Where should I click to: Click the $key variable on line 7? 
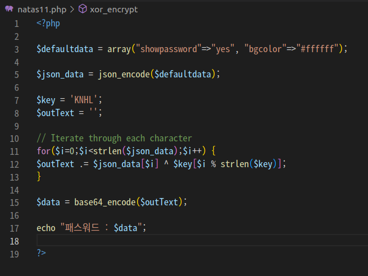click(46, 100)
